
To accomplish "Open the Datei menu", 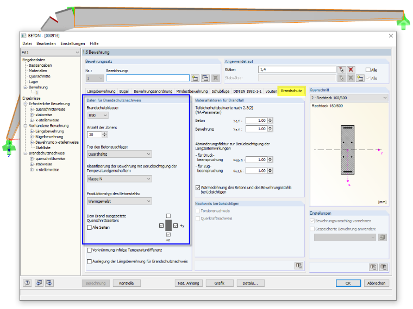I will [27, 43].
